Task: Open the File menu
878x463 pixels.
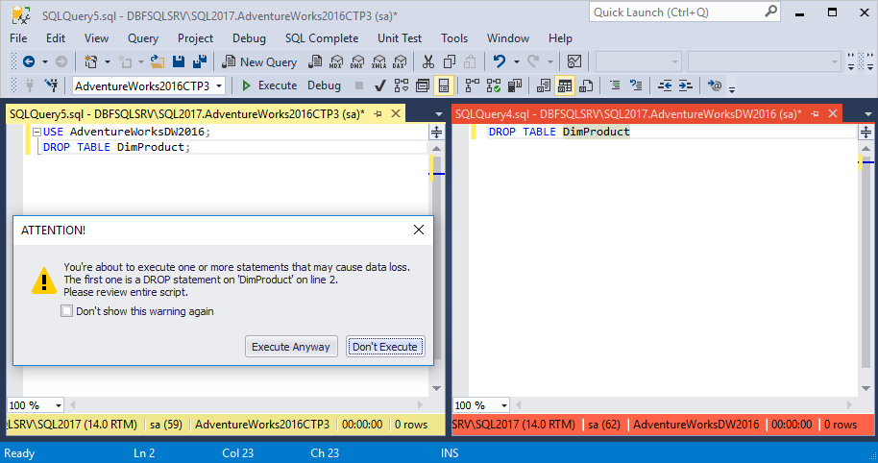Action: tap(18, 38)
